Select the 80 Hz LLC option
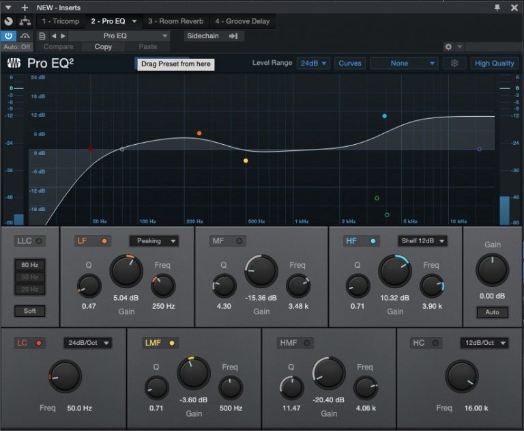 [x=30, y=265]
